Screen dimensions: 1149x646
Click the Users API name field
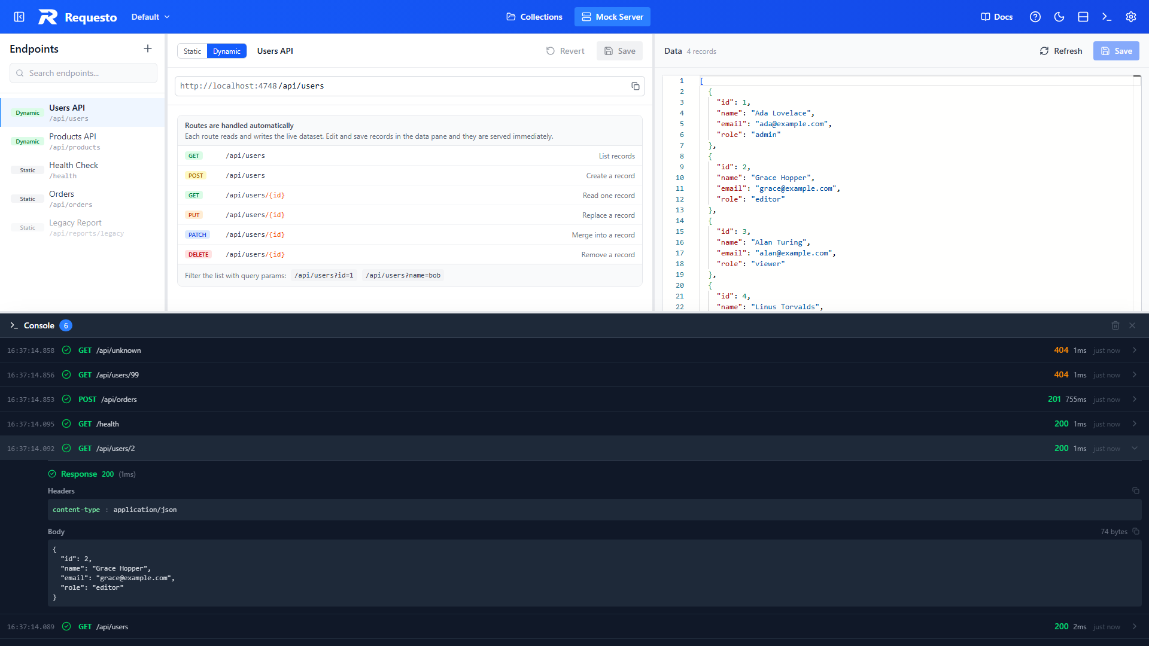click(275, 51)
